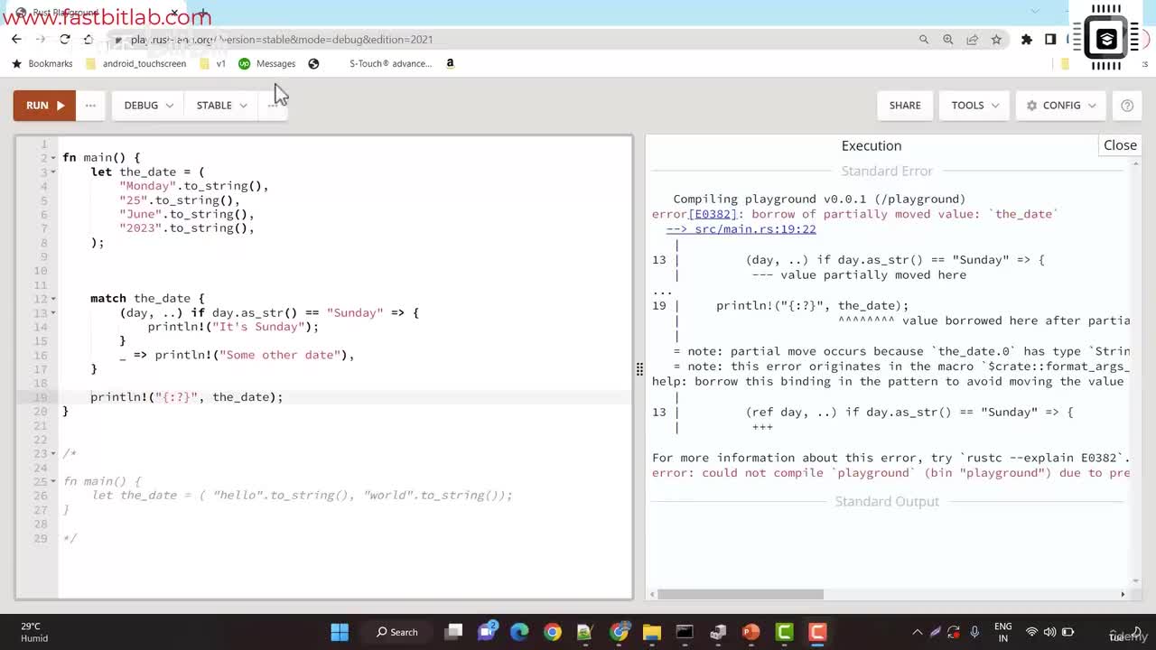Close the Execution panel

click(1120, 145)
